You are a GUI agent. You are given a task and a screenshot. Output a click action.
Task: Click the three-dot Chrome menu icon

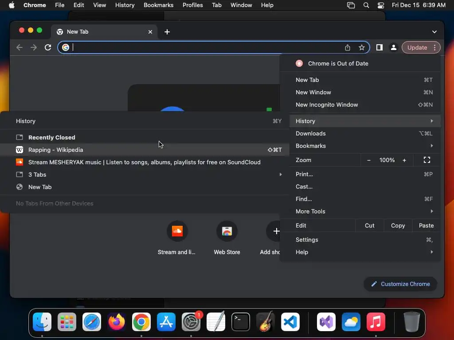pyautogui.click(x=434, y=47)
